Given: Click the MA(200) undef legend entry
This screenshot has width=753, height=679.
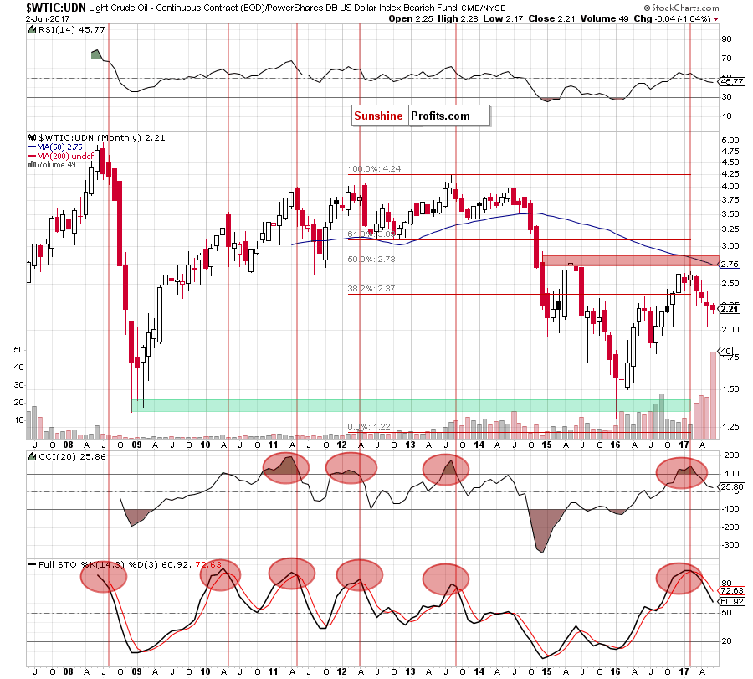Looking at the screenshot, I should (61, 156).
